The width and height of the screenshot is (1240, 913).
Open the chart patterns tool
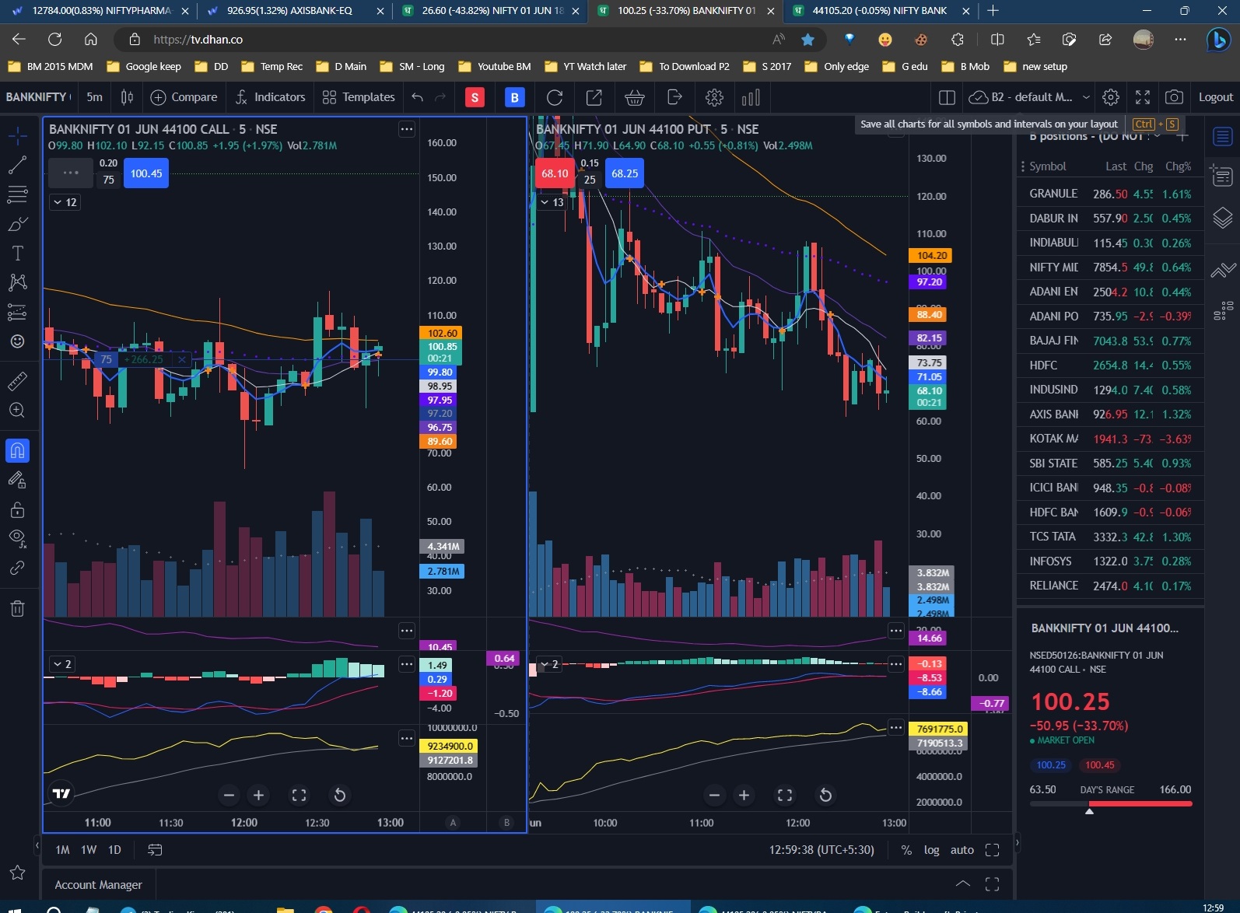point(17,282)
